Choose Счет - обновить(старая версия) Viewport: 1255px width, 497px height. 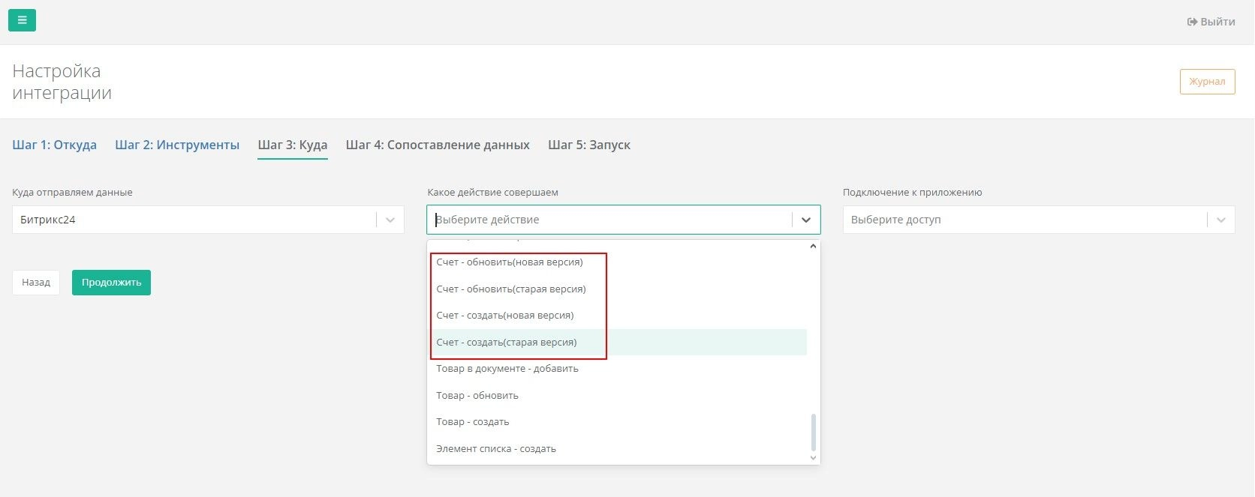[511, 289]
